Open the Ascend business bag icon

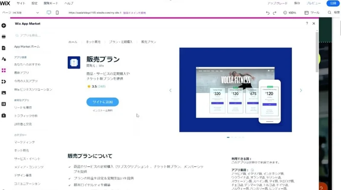[x=4, y=115]
